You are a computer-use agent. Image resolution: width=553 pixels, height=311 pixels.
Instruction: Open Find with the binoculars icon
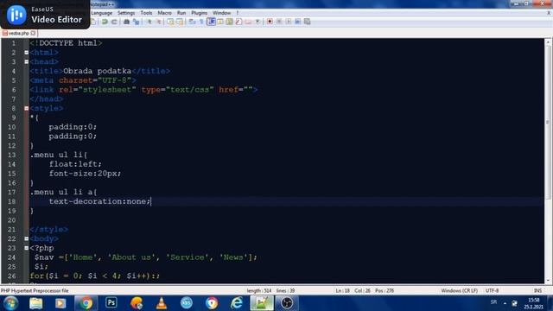click(x=126, y=22)
